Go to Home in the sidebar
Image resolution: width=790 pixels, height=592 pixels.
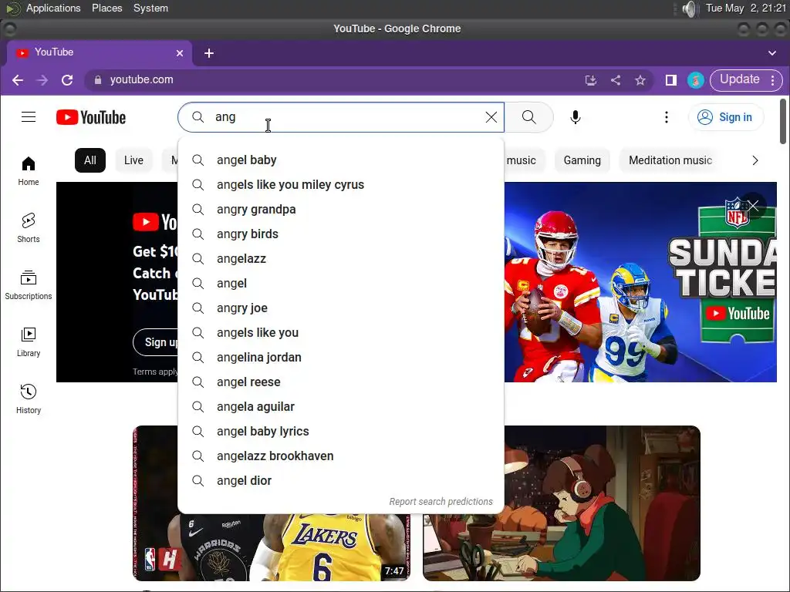click(29, 171)
